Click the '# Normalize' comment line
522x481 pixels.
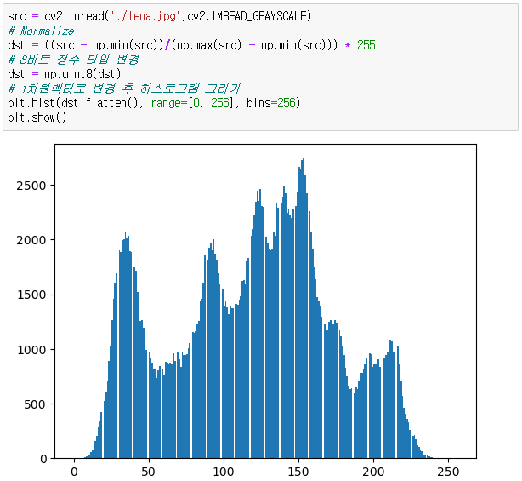[41, 31]
